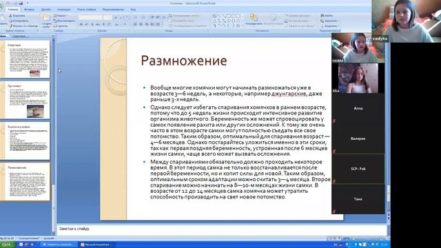Select the star shape in the shapes gallery
441x248 pixels.
pyautogui.click(x=238, y=25)
